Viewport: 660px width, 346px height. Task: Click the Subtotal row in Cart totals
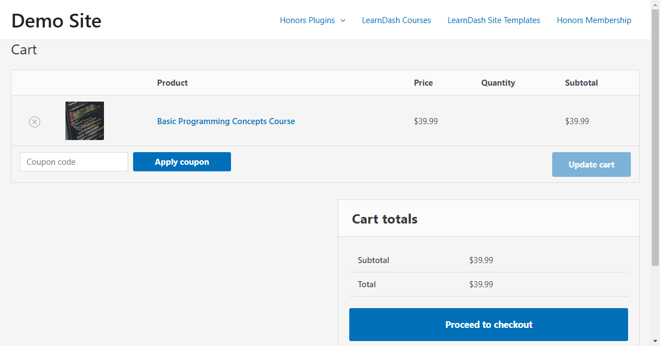coord(373,260)
